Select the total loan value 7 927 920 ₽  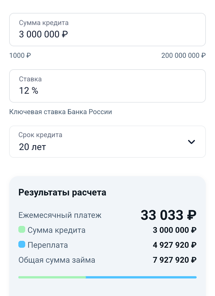click(x=175, y=260)
